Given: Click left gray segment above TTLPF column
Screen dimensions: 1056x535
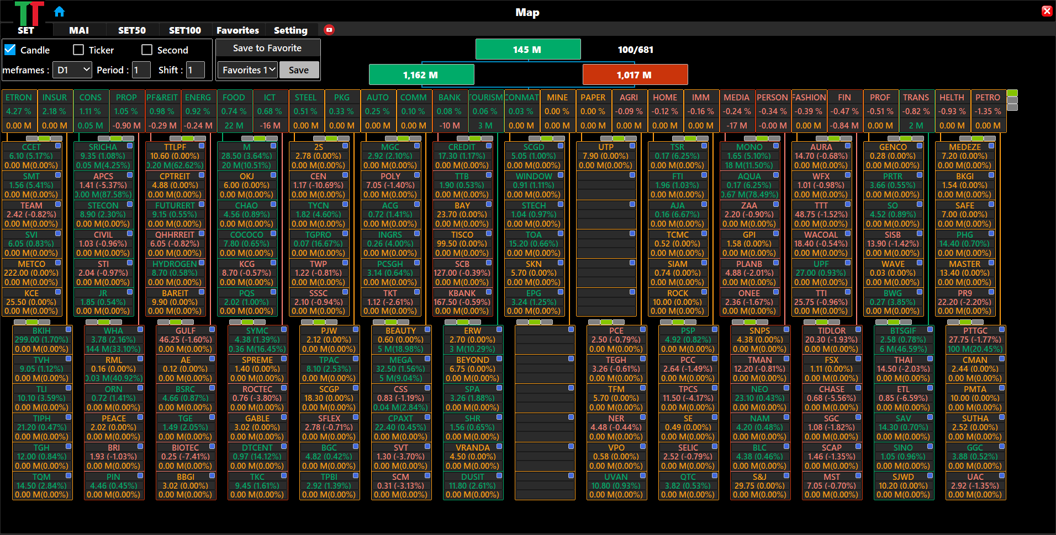Looking at the screenshot, I should click(x=175, y=138).
